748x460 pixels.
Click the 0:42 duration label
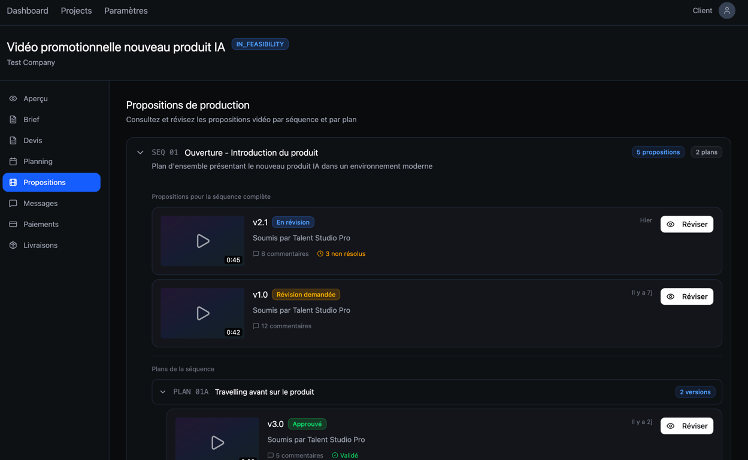pos(234,332)
